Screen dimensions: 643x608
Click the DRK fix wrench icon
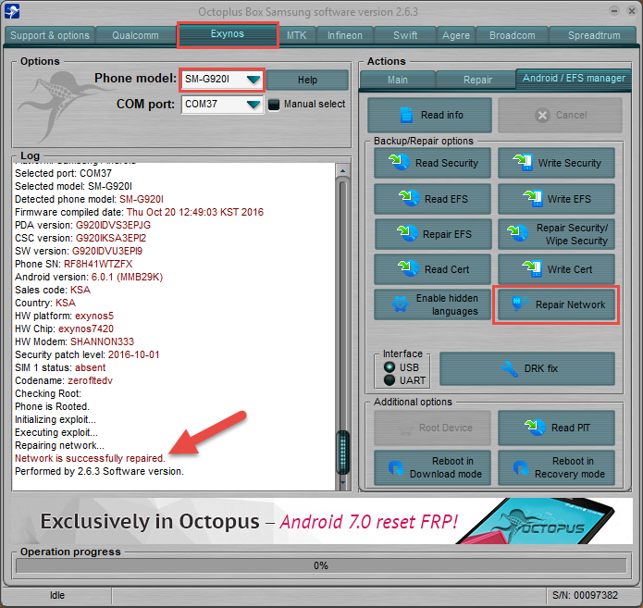click(x=510, y=369)
